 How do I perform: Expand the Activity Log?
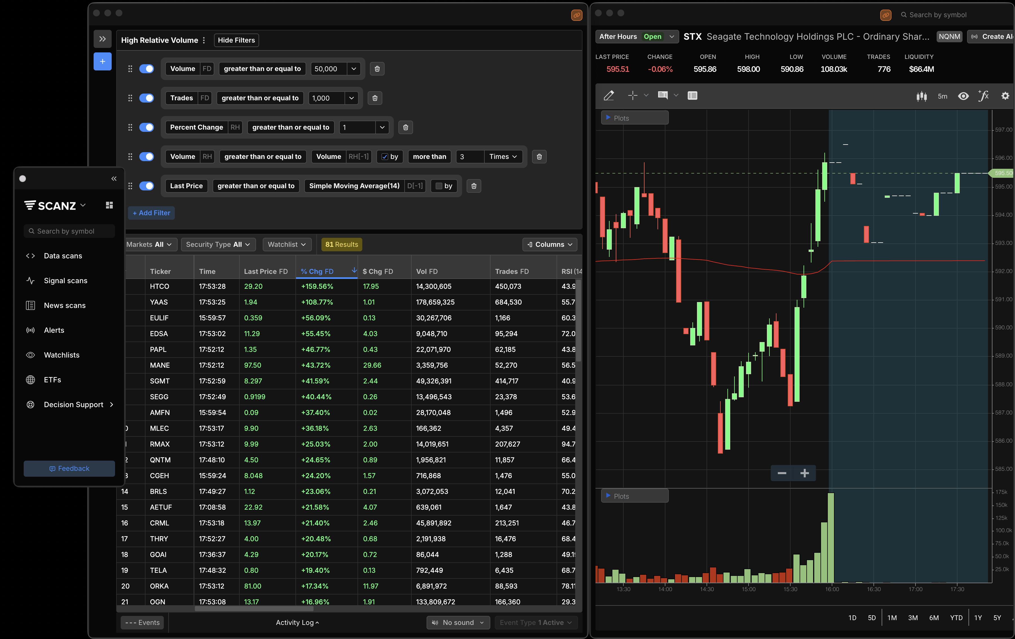pyautogui.click(x=297, y=622)
